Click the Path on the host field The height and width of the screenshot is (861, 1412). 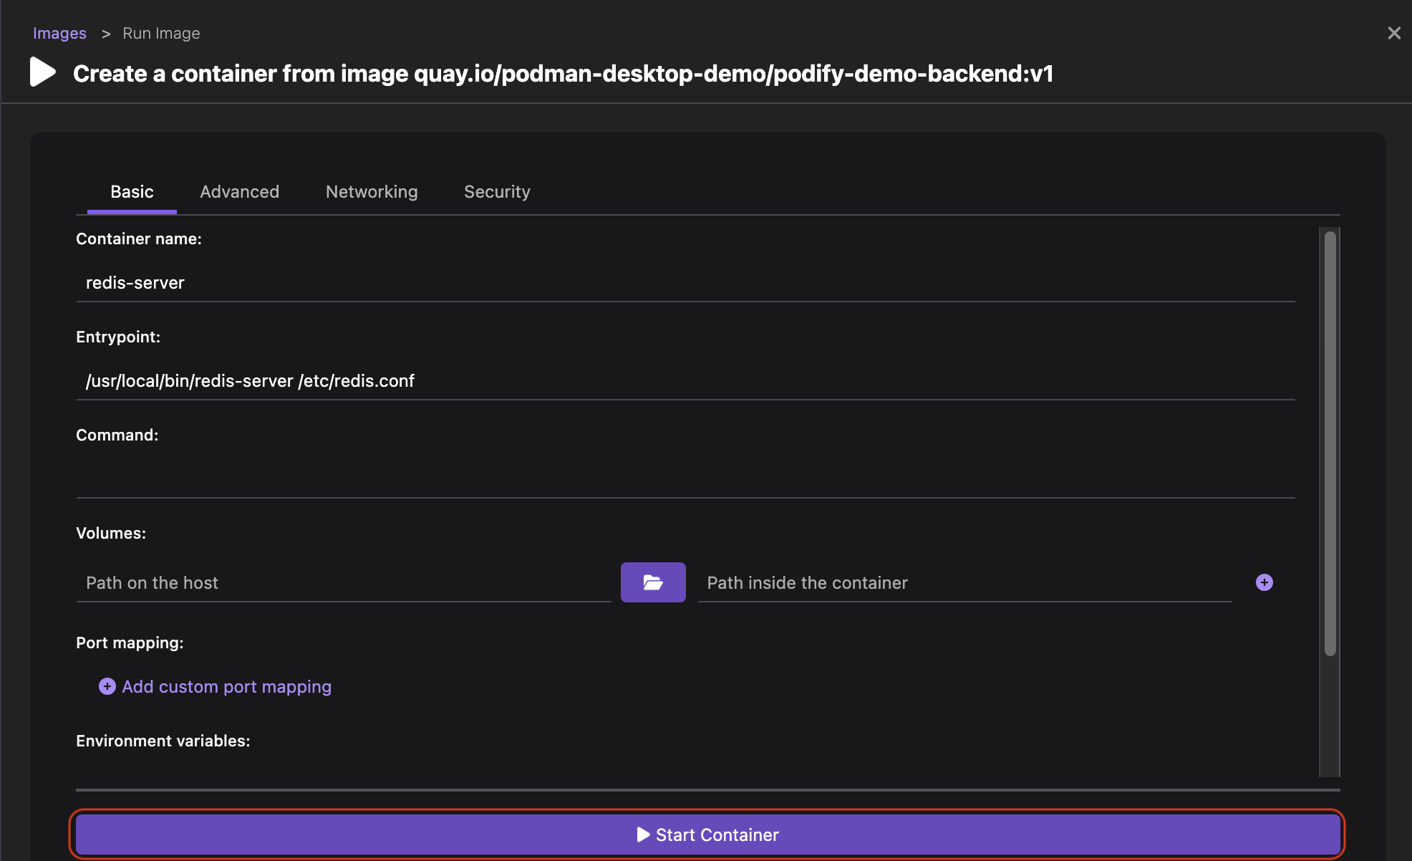click(343, 583)
